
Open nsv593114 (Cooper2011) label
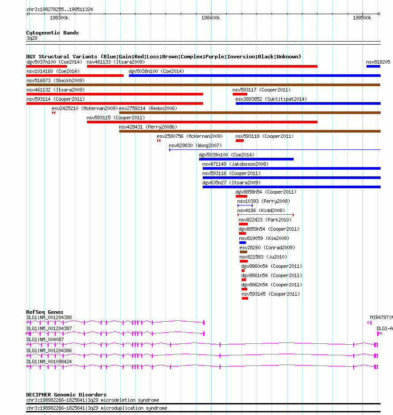coord(56,99)
